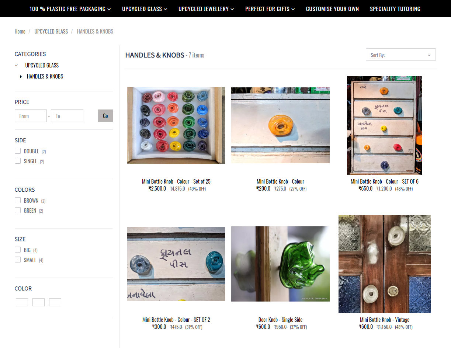The image size is (451, 348).
Task: Open the green Door Knob product image
Action: [280, 264]
